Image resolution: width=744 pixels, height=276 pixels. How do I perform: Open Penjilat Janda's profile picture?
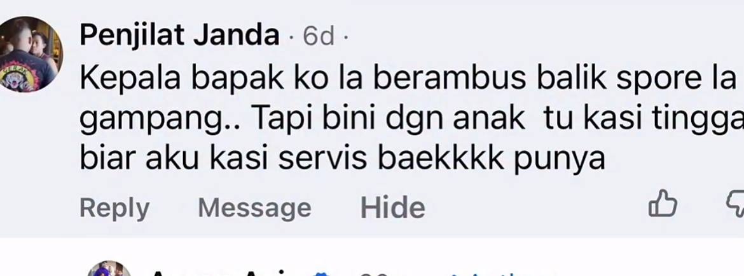point(31,54)
